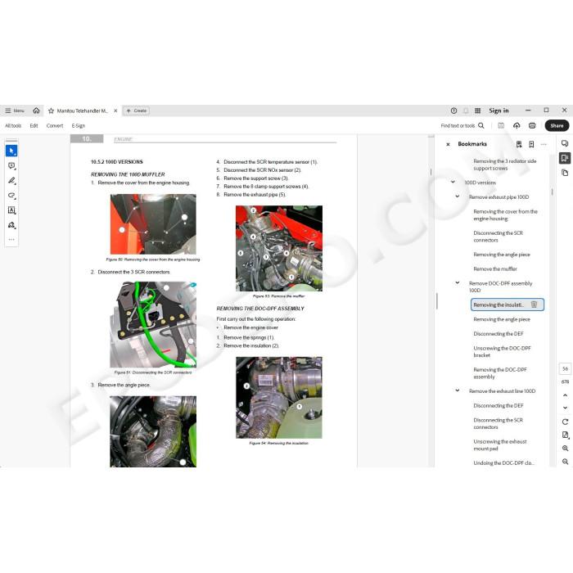
Task: Close the Bookmarks panel
Action: (x=448, y=144)
